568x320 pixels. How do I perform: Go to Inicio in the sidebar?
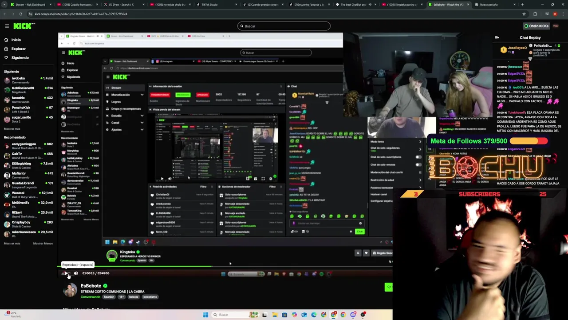click(16, 40)
